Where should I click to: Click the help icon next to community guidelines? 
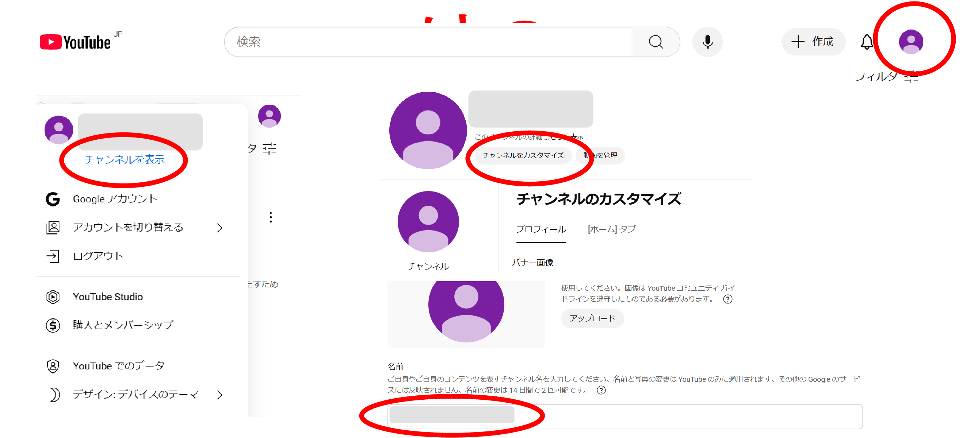[x=727, y=299]
